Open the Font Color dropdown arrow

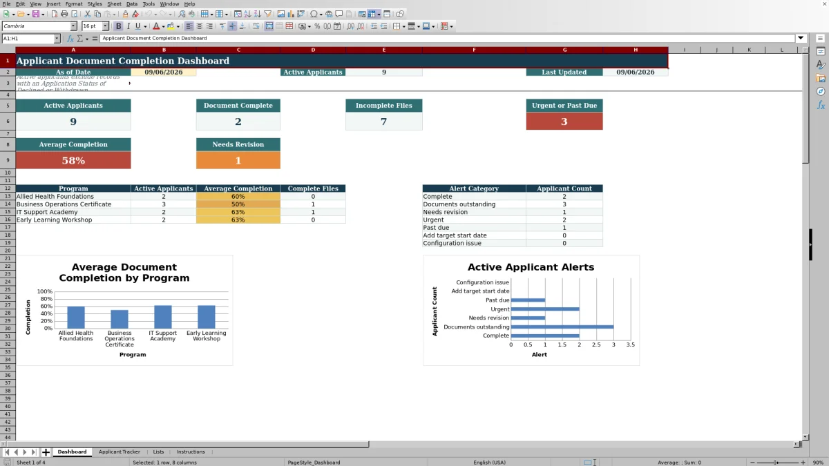tap(163, 26)
